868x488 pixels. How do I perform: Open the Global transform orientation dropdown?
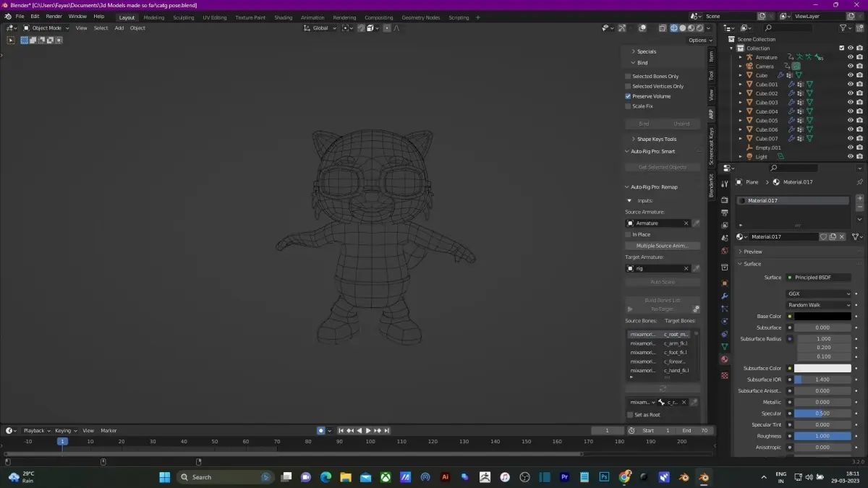click(320, 28)
